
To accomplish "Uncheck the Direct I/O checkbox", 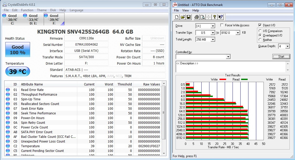I will [260, 25].
